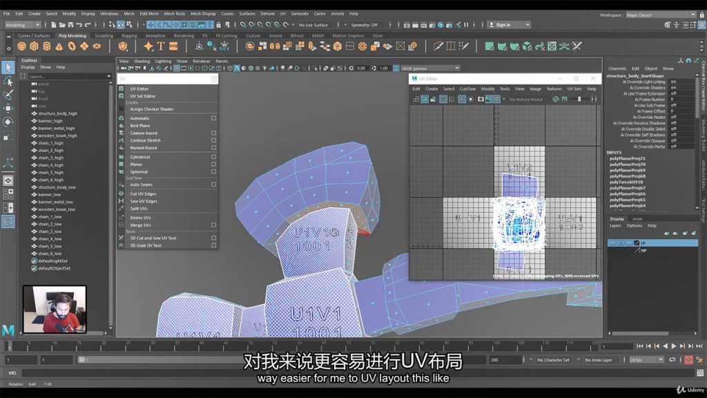Click the Sign In button
Image resolution: width=707 pixels, height=398 pixels.
(x=505, y=25)
